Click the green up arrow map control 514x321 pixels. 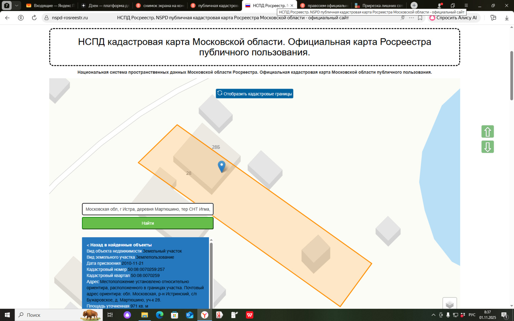[x=487, y=131]
